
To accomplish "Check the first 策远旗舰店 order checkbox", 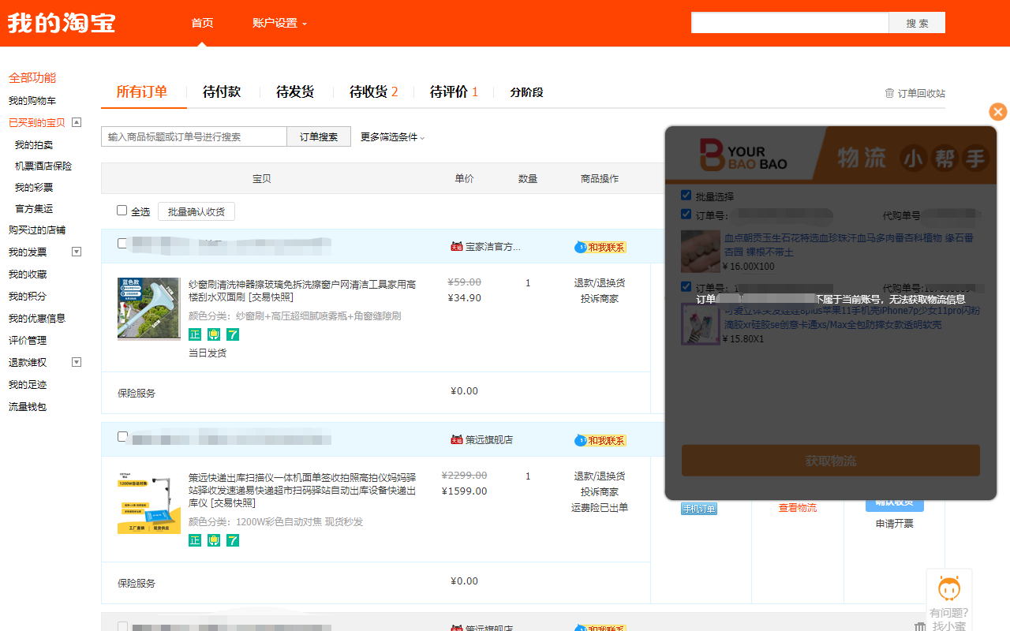I will tap(122, 436).
